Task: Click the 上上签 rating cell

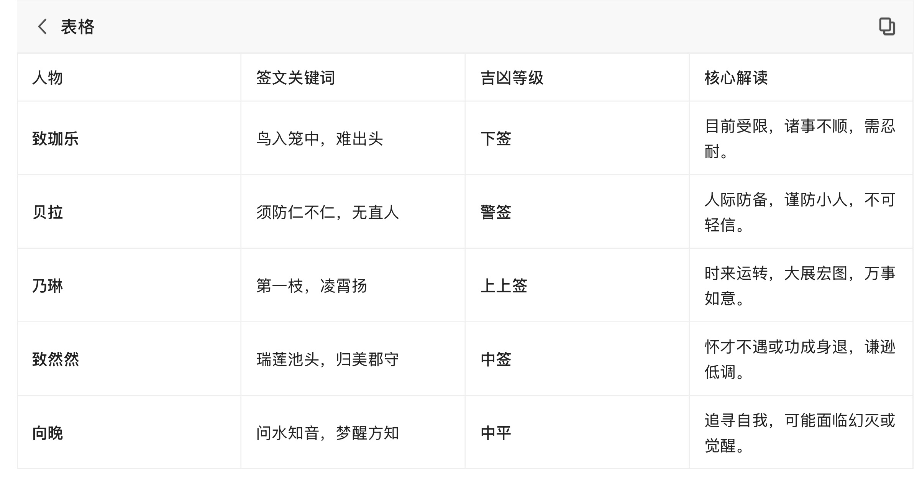Action: click(x=504, y=285)
